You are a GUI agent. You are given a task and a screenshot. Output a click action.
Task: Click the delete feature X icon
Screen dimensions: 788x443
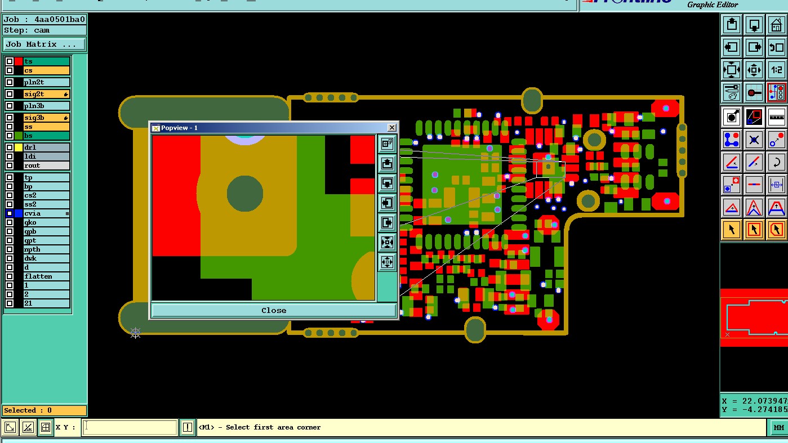(x=754, y=140)
